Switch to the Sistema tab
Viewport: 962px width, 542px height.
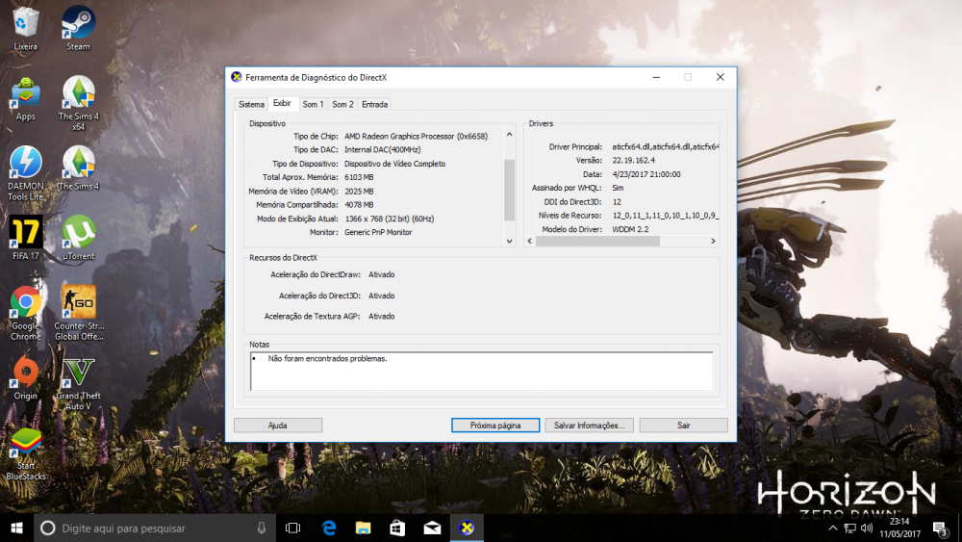[x=251, y=104]
